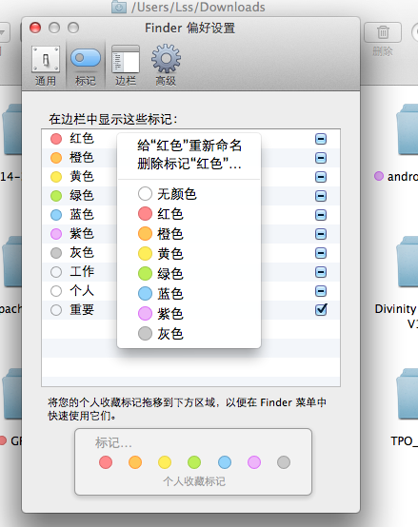Image resolution: width=418 pixels, height=527 pixels.
Task: Open the TPO_ folder in Finder window
Action: [x=407, y=394]
